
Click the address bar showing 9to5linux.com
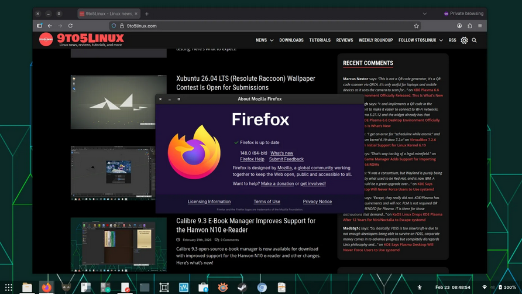(x=263, y=26)
